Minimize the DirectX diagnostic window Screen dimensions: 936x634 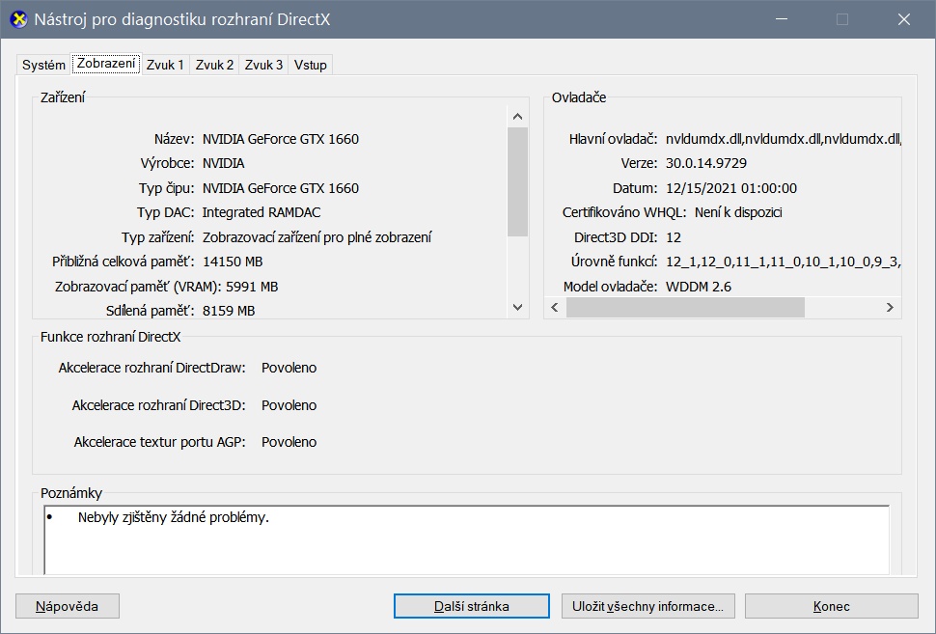pos(782,19)
